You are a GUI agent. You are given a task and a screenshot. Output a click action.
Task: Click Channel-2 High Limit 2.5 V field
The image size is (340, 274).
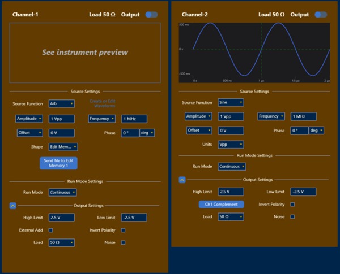tap(231, 192)
